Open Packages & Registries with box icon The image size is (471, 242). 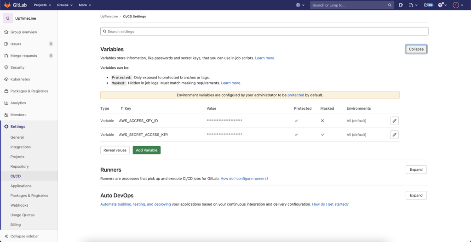[29, 91]
